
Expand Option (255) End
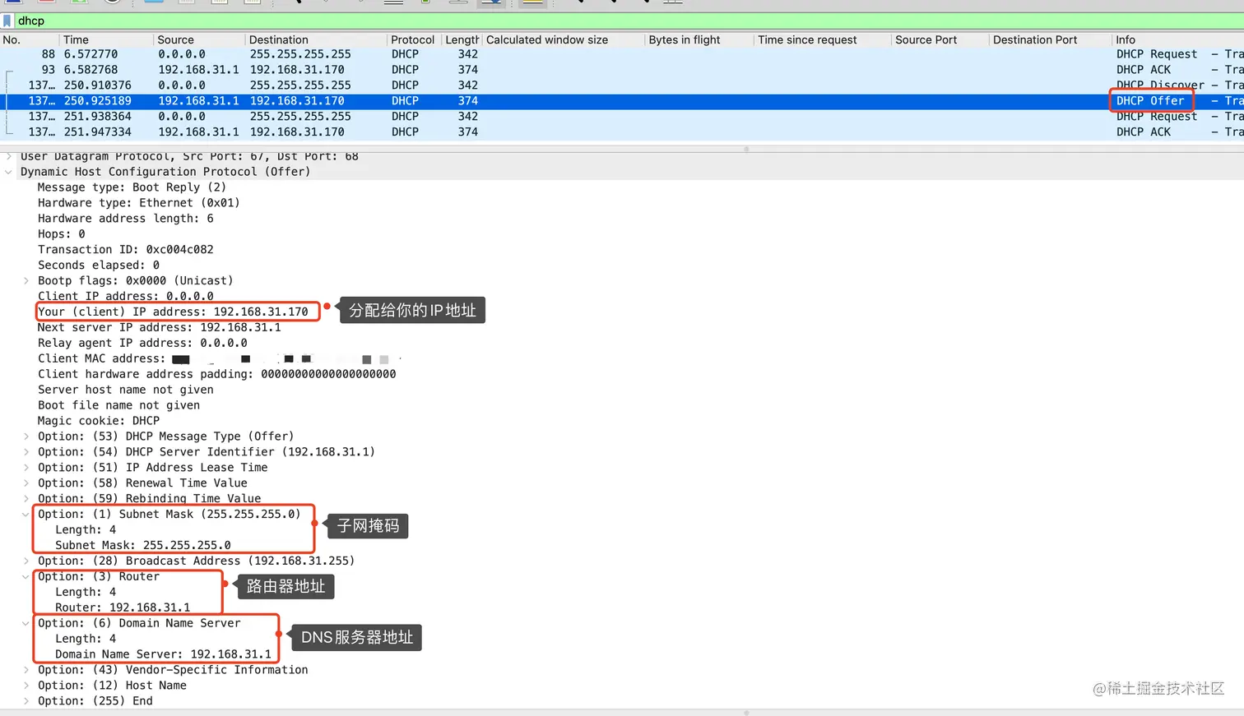pyautogui.click(x=26, y=701)
